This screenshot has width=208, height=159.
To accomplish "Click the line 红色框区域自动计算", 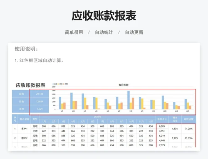I will coord(39,61).
